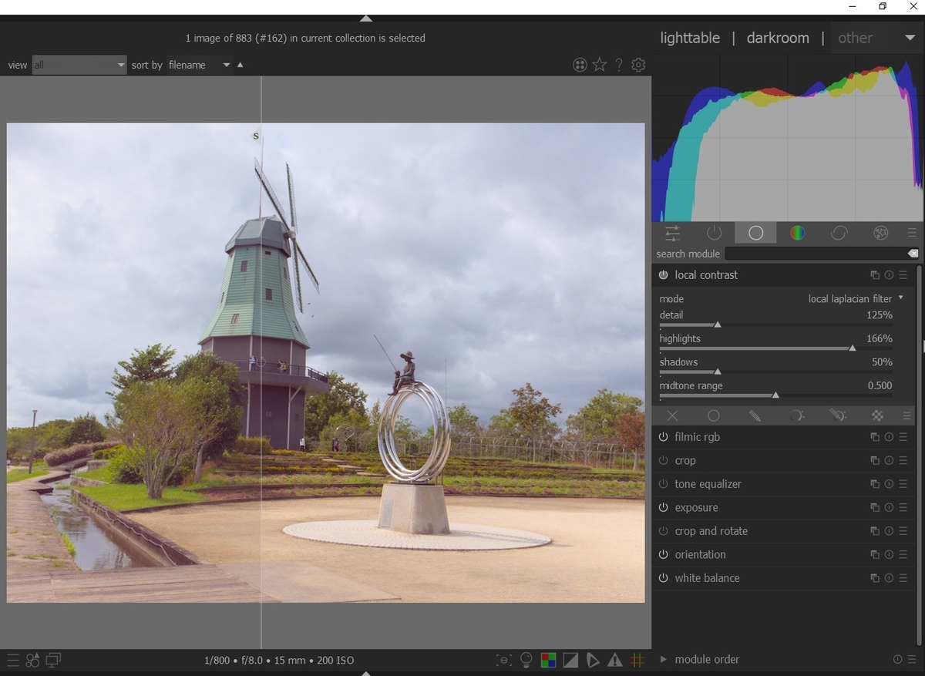Open the view filter dropdown set to all
925x676 pixels.
[x=79, y=66]
